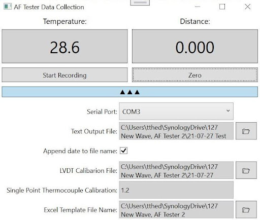Click the AF Tester app icon in title bar
This screenshot has height=220, width=260.
pos(8,7)
